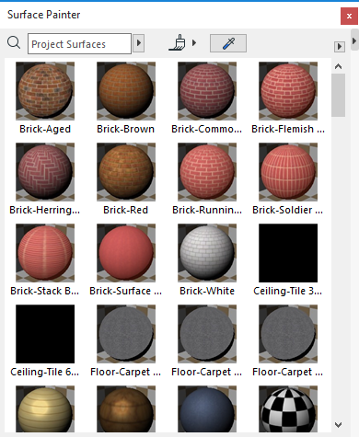Select the dark blue sphere thumbnail

coord(207,409)
